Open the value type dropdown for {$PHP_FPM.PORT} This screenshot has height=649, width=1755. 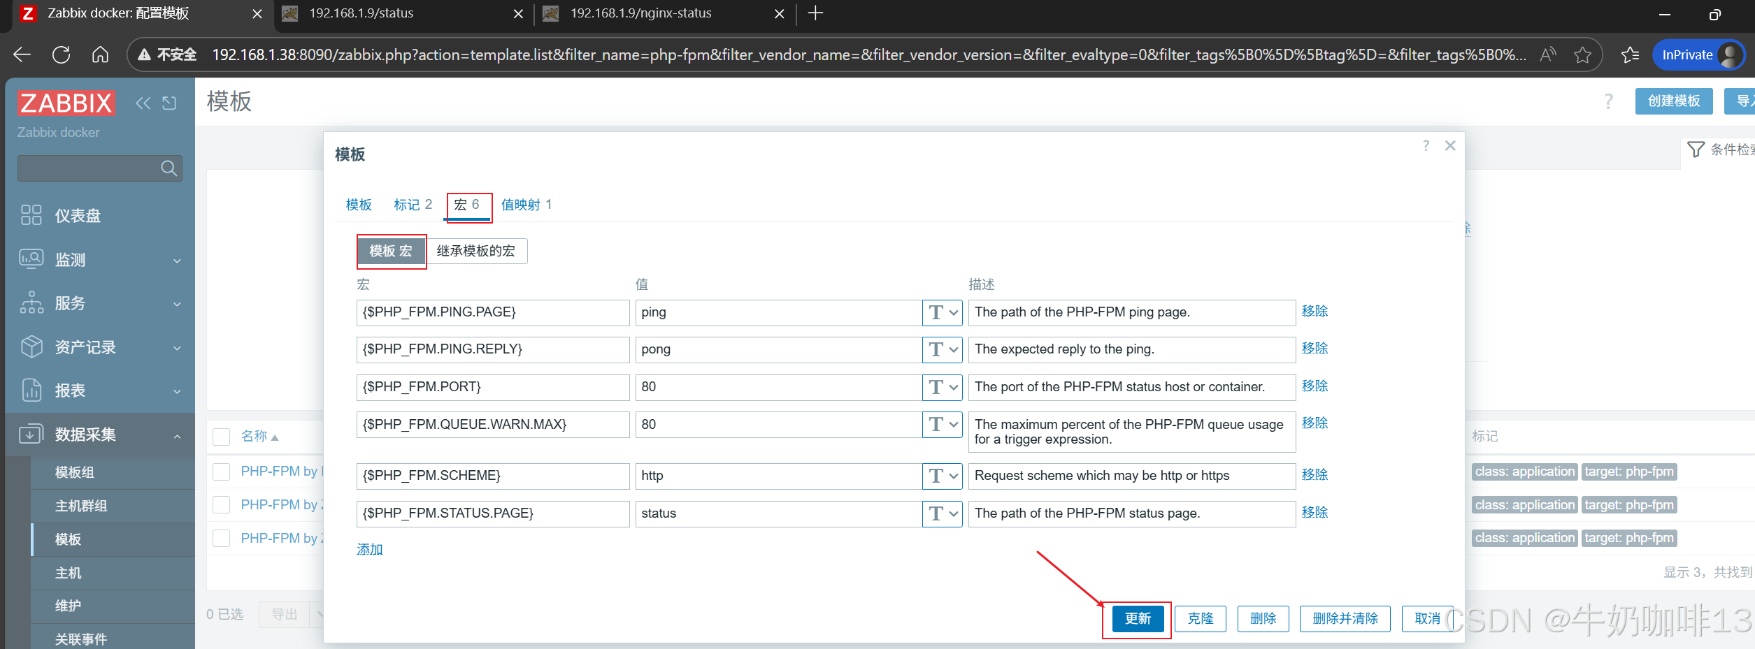tap(943, 387)
